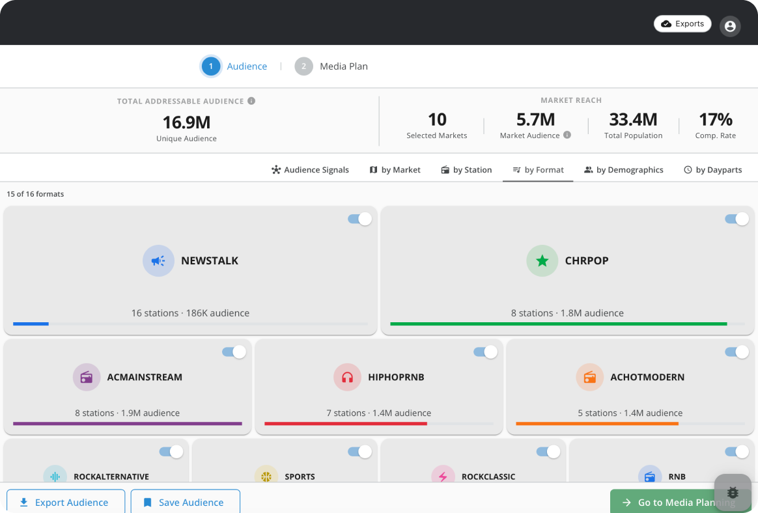758x513 pixels.
Task: Toggle the ACHOTMODERN format off
Action: click(737, 352)
